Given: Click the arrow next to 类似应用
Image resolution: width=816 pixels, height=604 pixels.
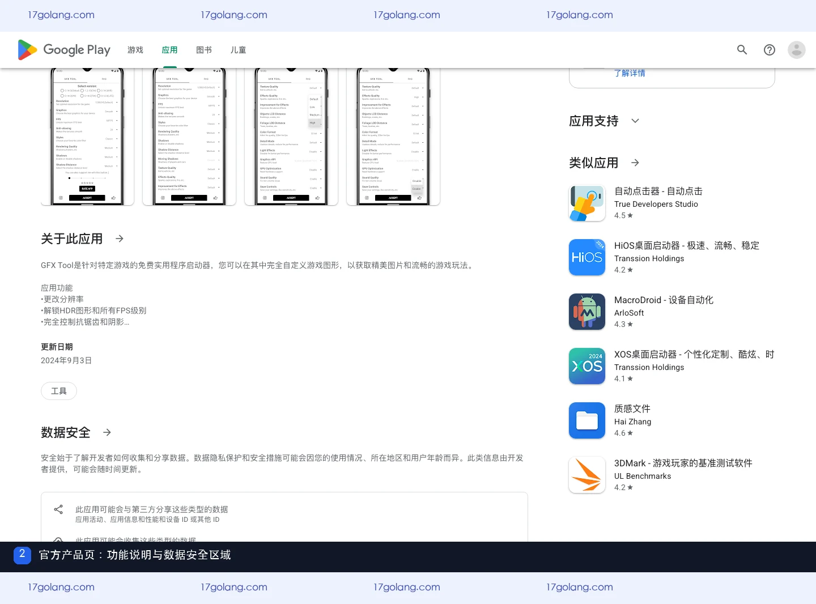Looking at the screenshot, I should pos(635,163).
